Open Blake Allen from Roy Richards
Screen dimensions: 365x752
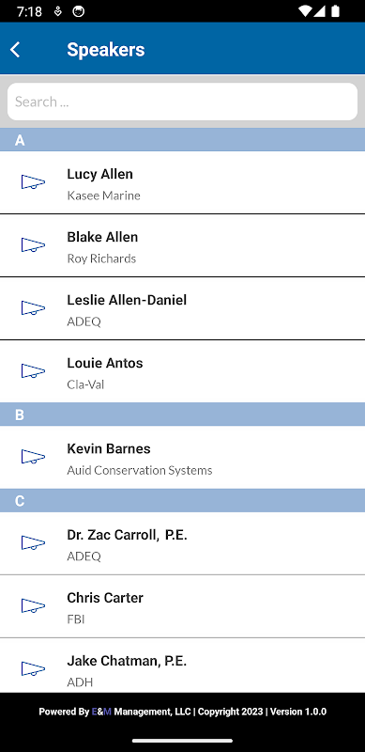point(182,245)
